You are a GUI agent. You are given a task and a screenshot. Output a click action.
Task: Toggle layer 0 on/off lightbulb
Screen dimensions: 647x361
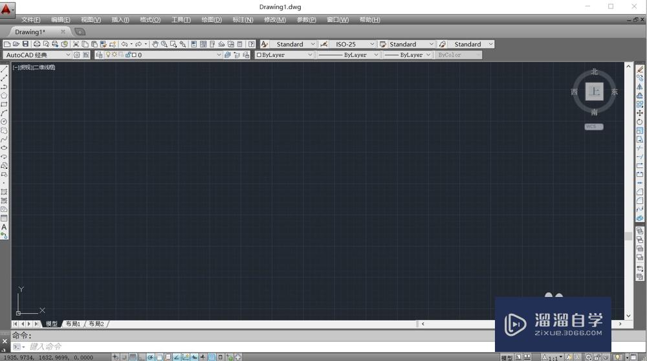click(108, 54)
